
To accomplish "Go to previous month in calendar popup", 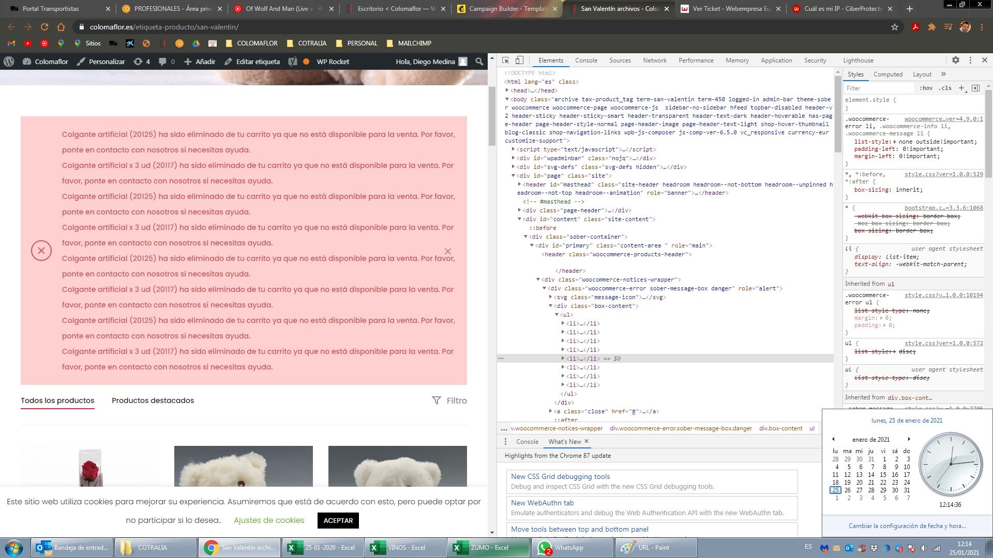I will point(833,439).
